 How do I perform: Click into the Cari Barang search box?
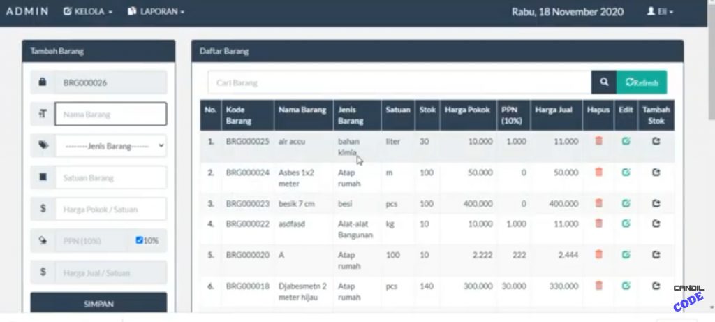click(x=399, y=82)
